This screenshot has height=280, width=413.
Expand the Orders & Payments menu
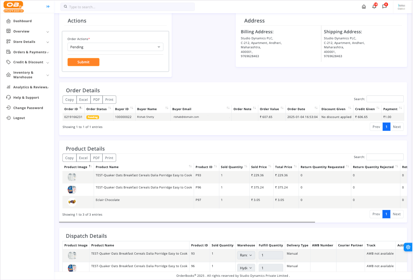click(x=28, y=52)
